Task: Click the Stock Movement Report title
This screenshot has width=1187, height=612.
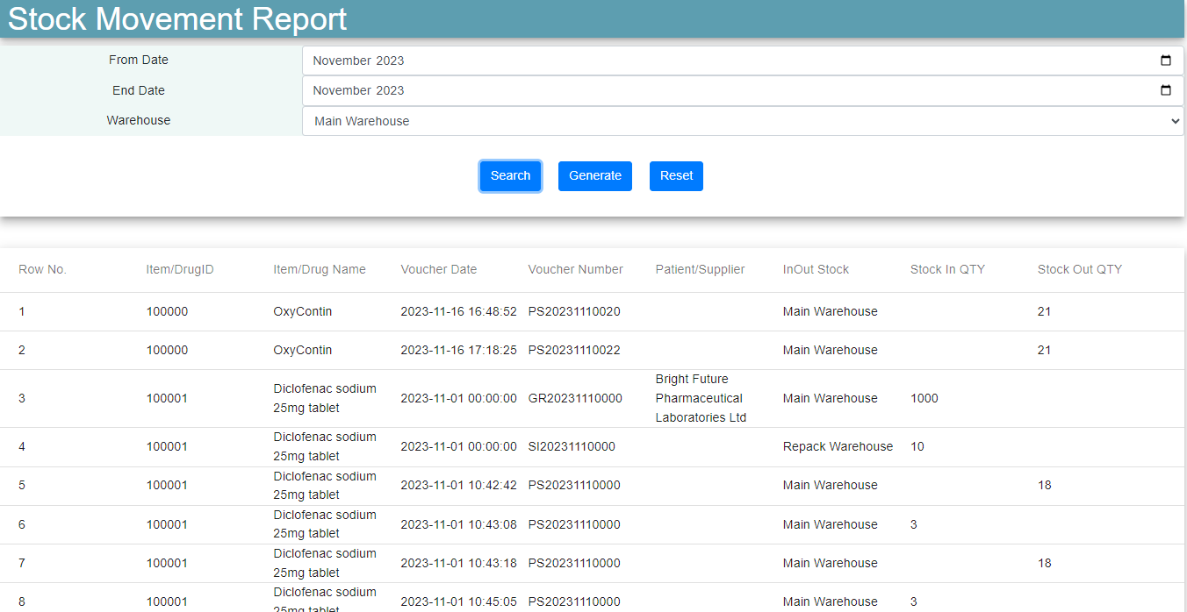Action: [177, 18]
